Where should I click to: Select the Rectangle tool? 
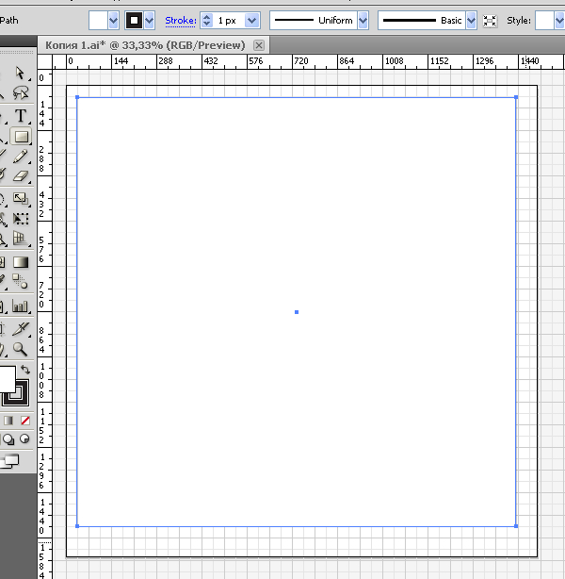[x=20, y=137]
